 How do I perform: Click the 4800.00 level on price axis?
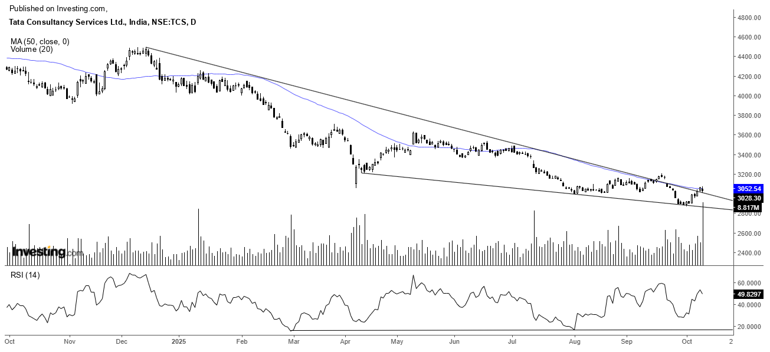[748, 18]
